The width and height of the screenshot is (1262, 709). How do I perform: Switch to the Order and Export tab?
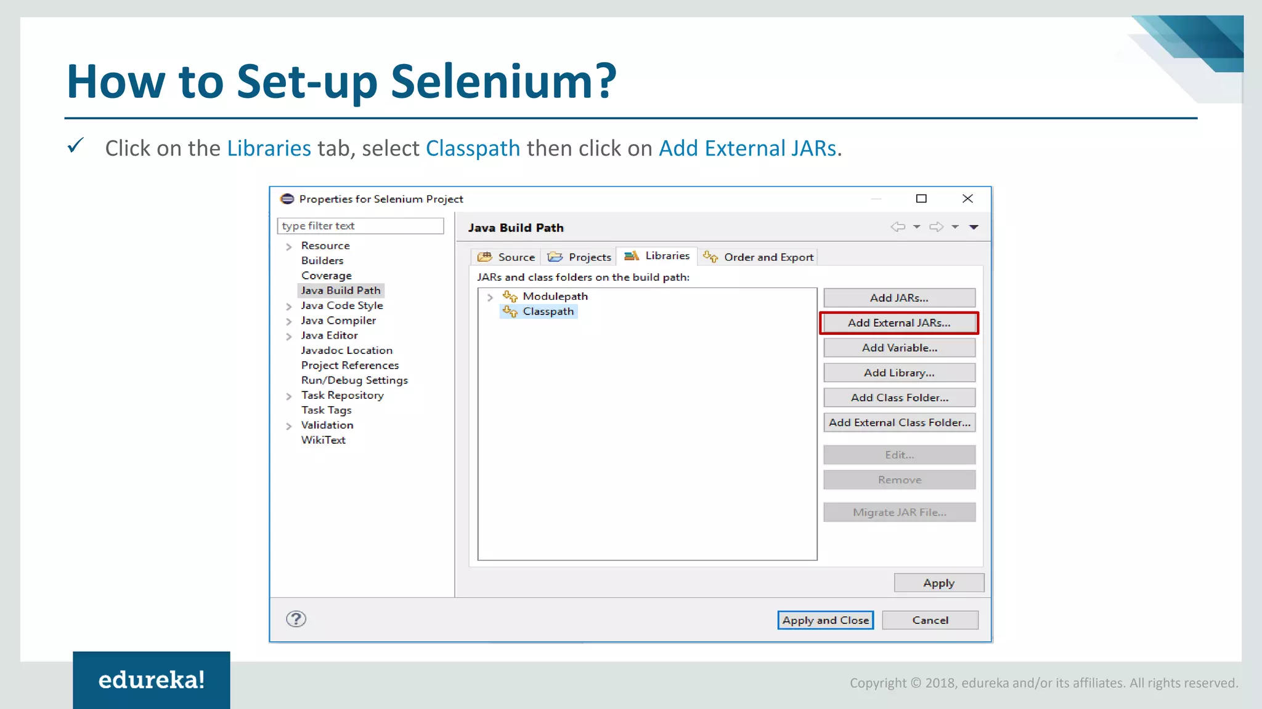click(x=759, y=257)
